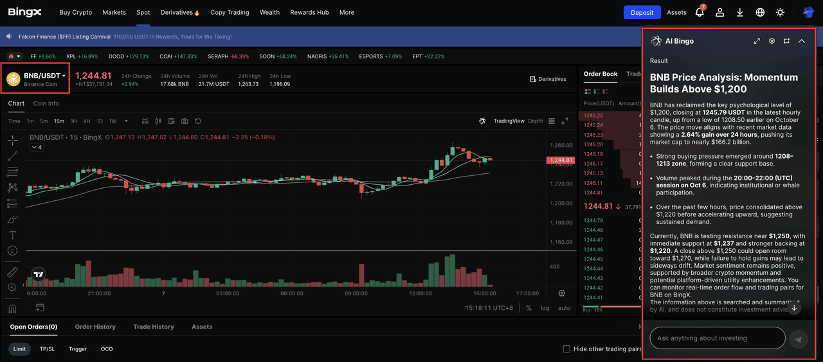
Task: Click the Deposit button
Action: click(642, 12)
